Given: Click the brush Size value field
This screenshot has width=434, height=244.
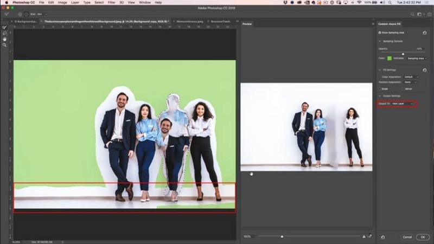Looking at the screenshot, I should [x=40, y=14].
